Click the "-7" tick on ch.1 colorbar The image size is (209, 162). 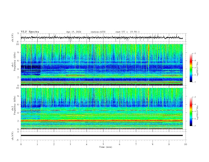[194, 82]
